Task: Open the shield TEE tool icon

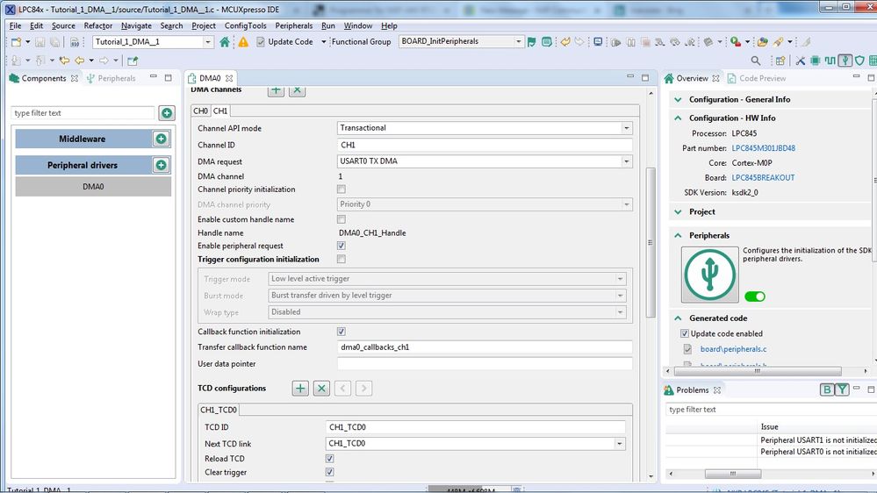Action: click(859, 61)
